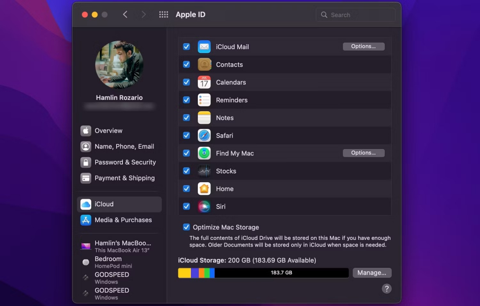Select Media & Purchases in sidebar
The image size is (480, 306).
(x=123, y=220)
